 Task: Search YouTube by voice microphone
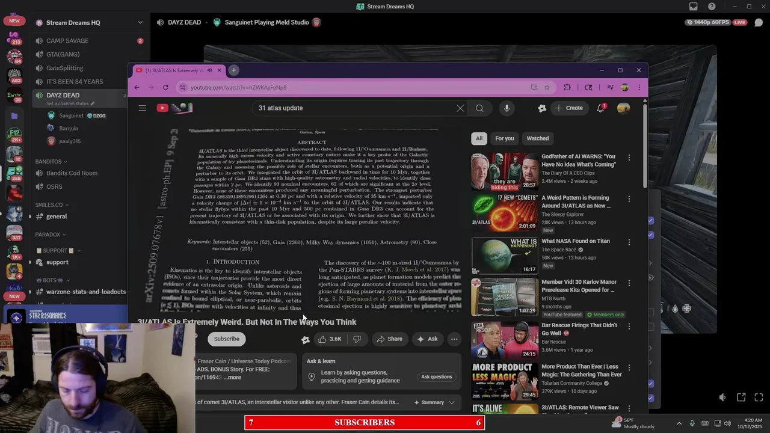(x=507, y=108)
